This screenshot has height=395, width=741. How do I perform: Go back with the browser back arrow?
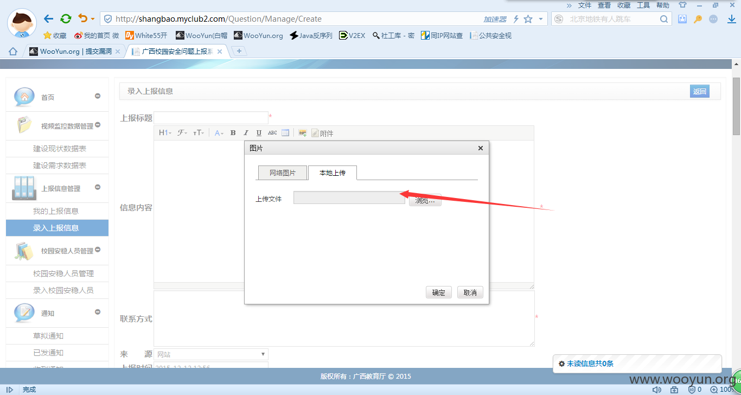48,19
